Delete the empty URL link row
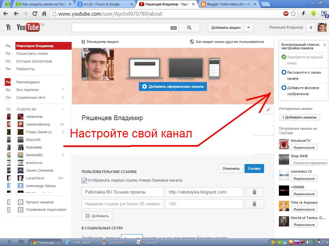The height and width of the screenshot is (246, 329). point(254,204)
